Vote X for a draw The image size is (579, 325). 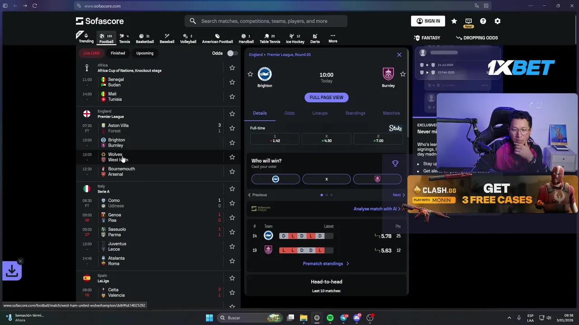tap(326, 179)
